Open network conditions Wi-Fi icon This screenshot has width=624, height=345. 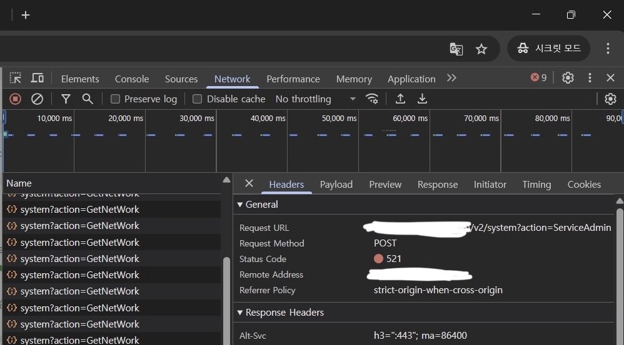pos(372,99)
